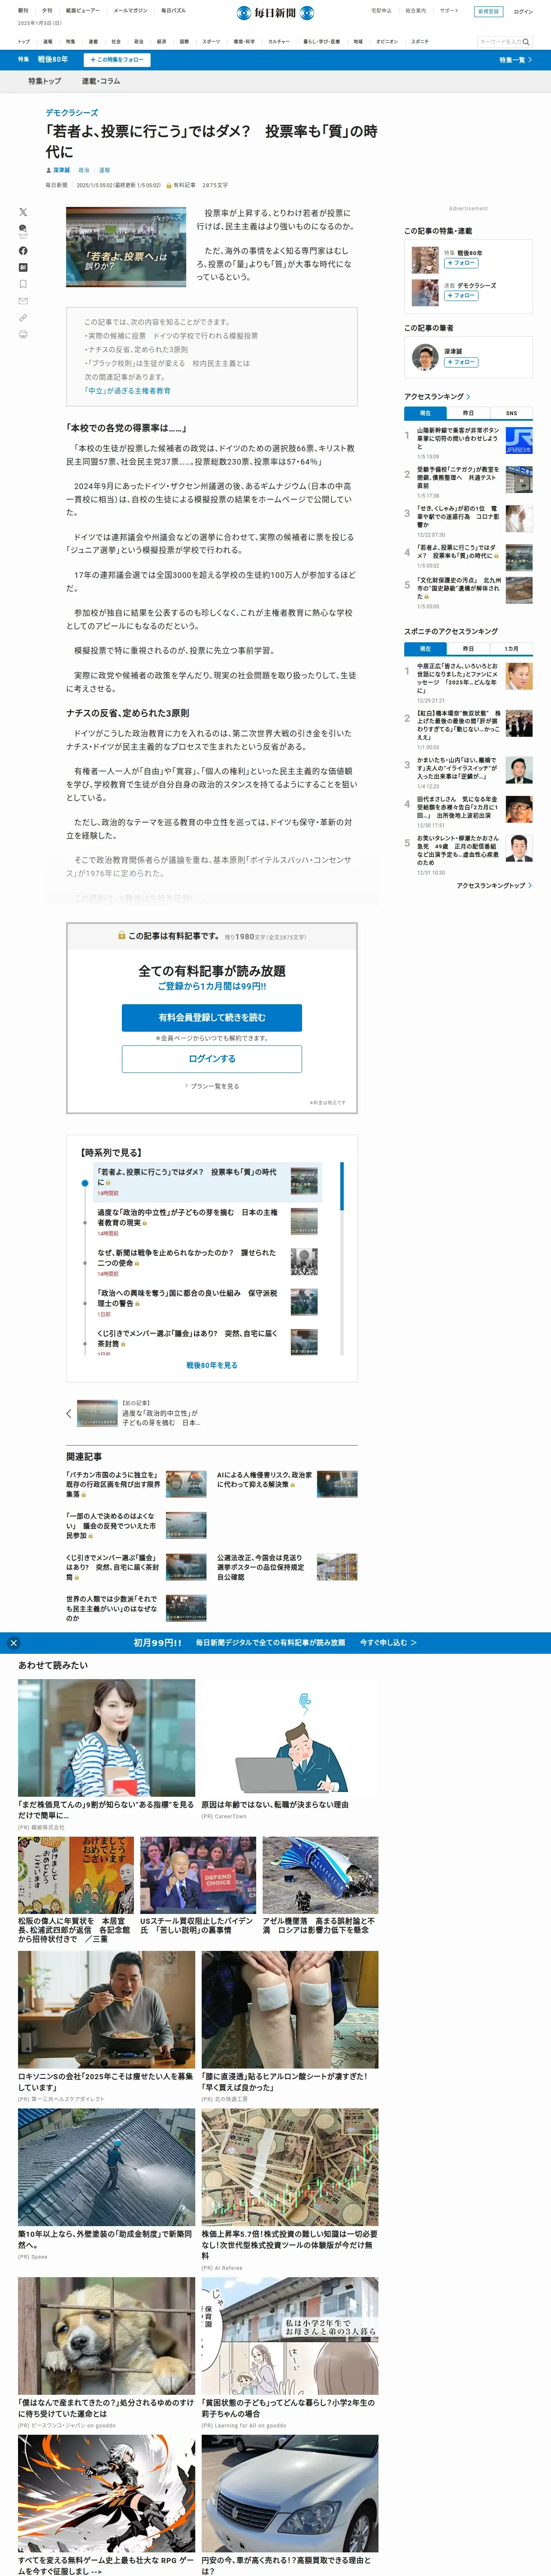The image size is (551, 2576).
Task: Open the article's lead image
Action: click(126, 247)
